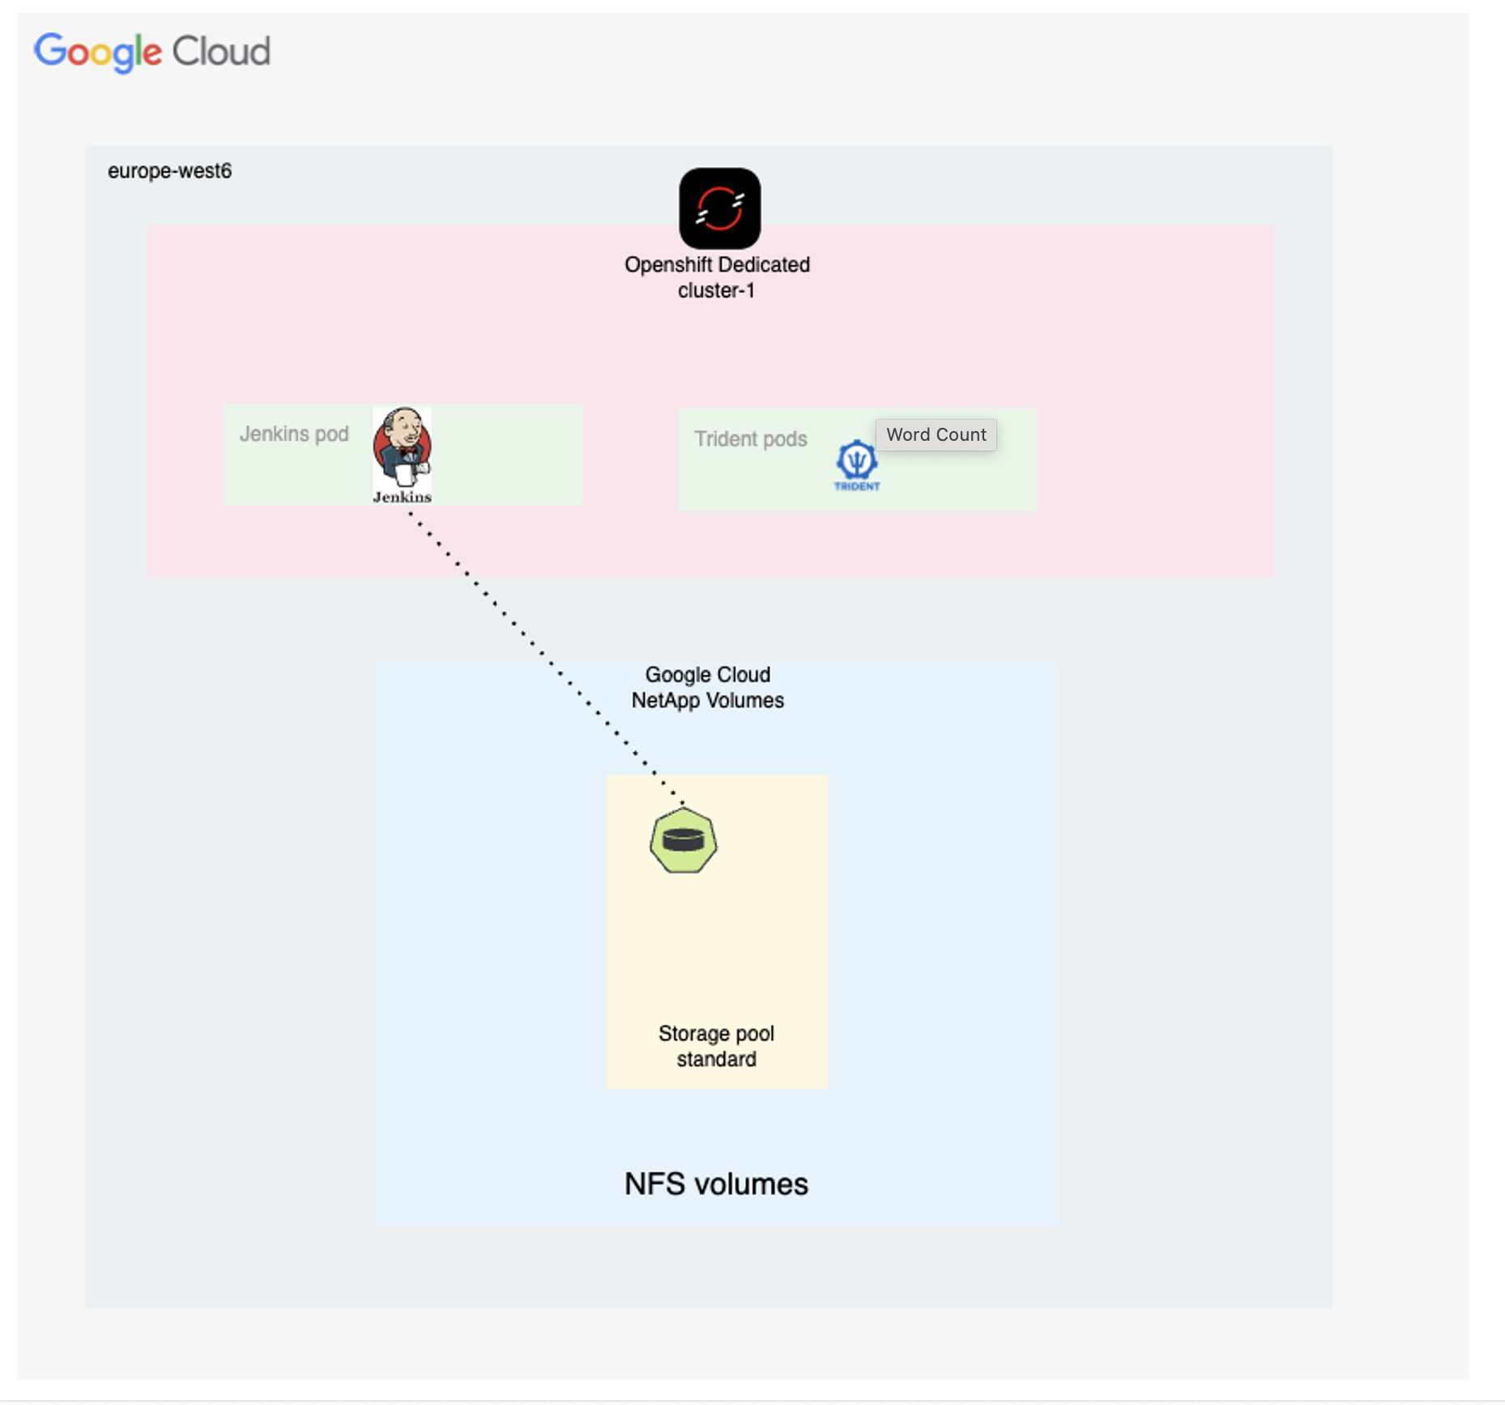Click the Jenkins butler icon

click(402, 447)
